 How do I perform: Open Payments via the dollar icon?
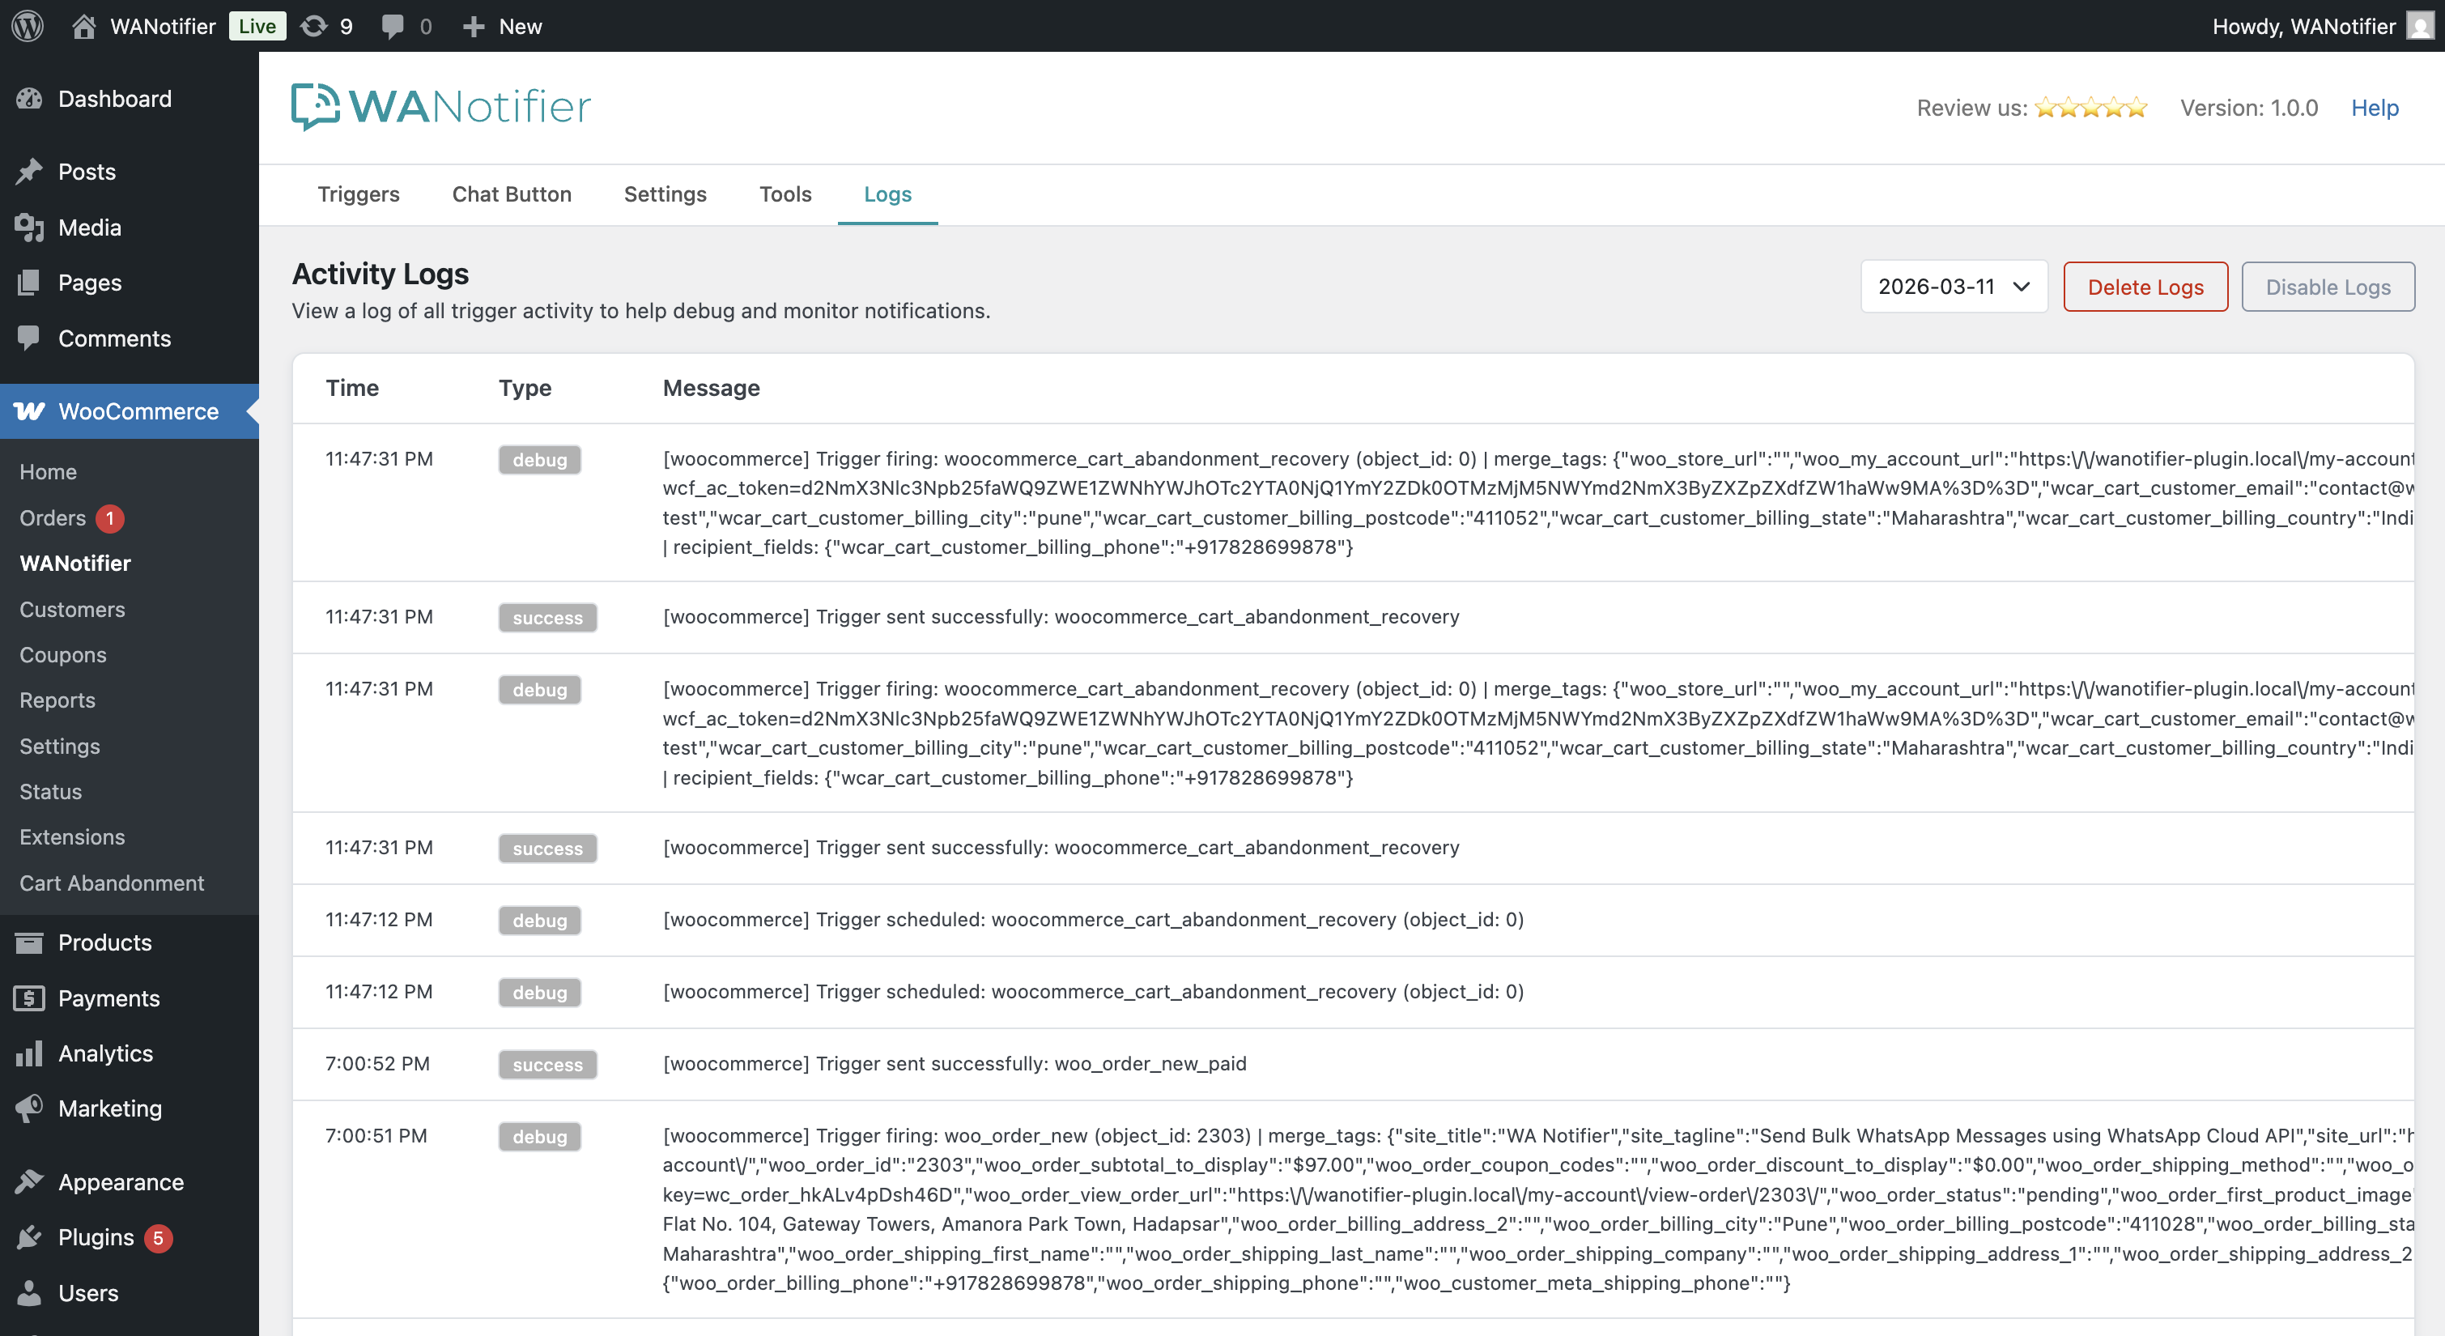pos(29,998)
